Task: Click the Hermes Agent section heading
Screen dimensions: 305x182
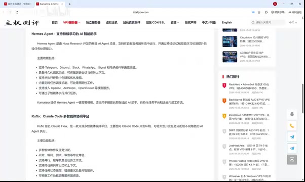Action: 64,34
